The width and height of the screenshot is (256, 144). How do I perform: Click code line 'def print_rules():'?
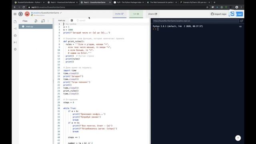coord(74,42)
